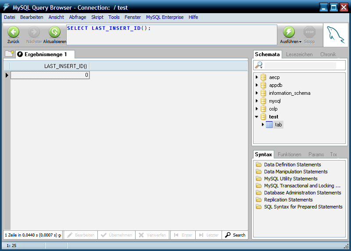
Task: Open SQL Syntax for Prepared Statements folder icon
Action: [259, 207]
